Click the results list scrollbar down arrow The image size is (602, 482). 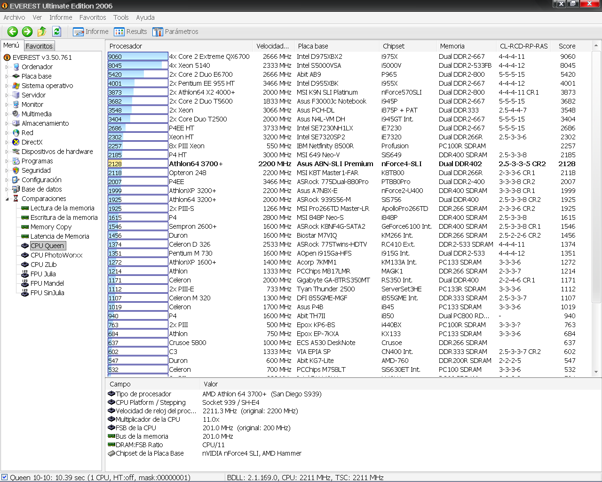tap(596, 372)
